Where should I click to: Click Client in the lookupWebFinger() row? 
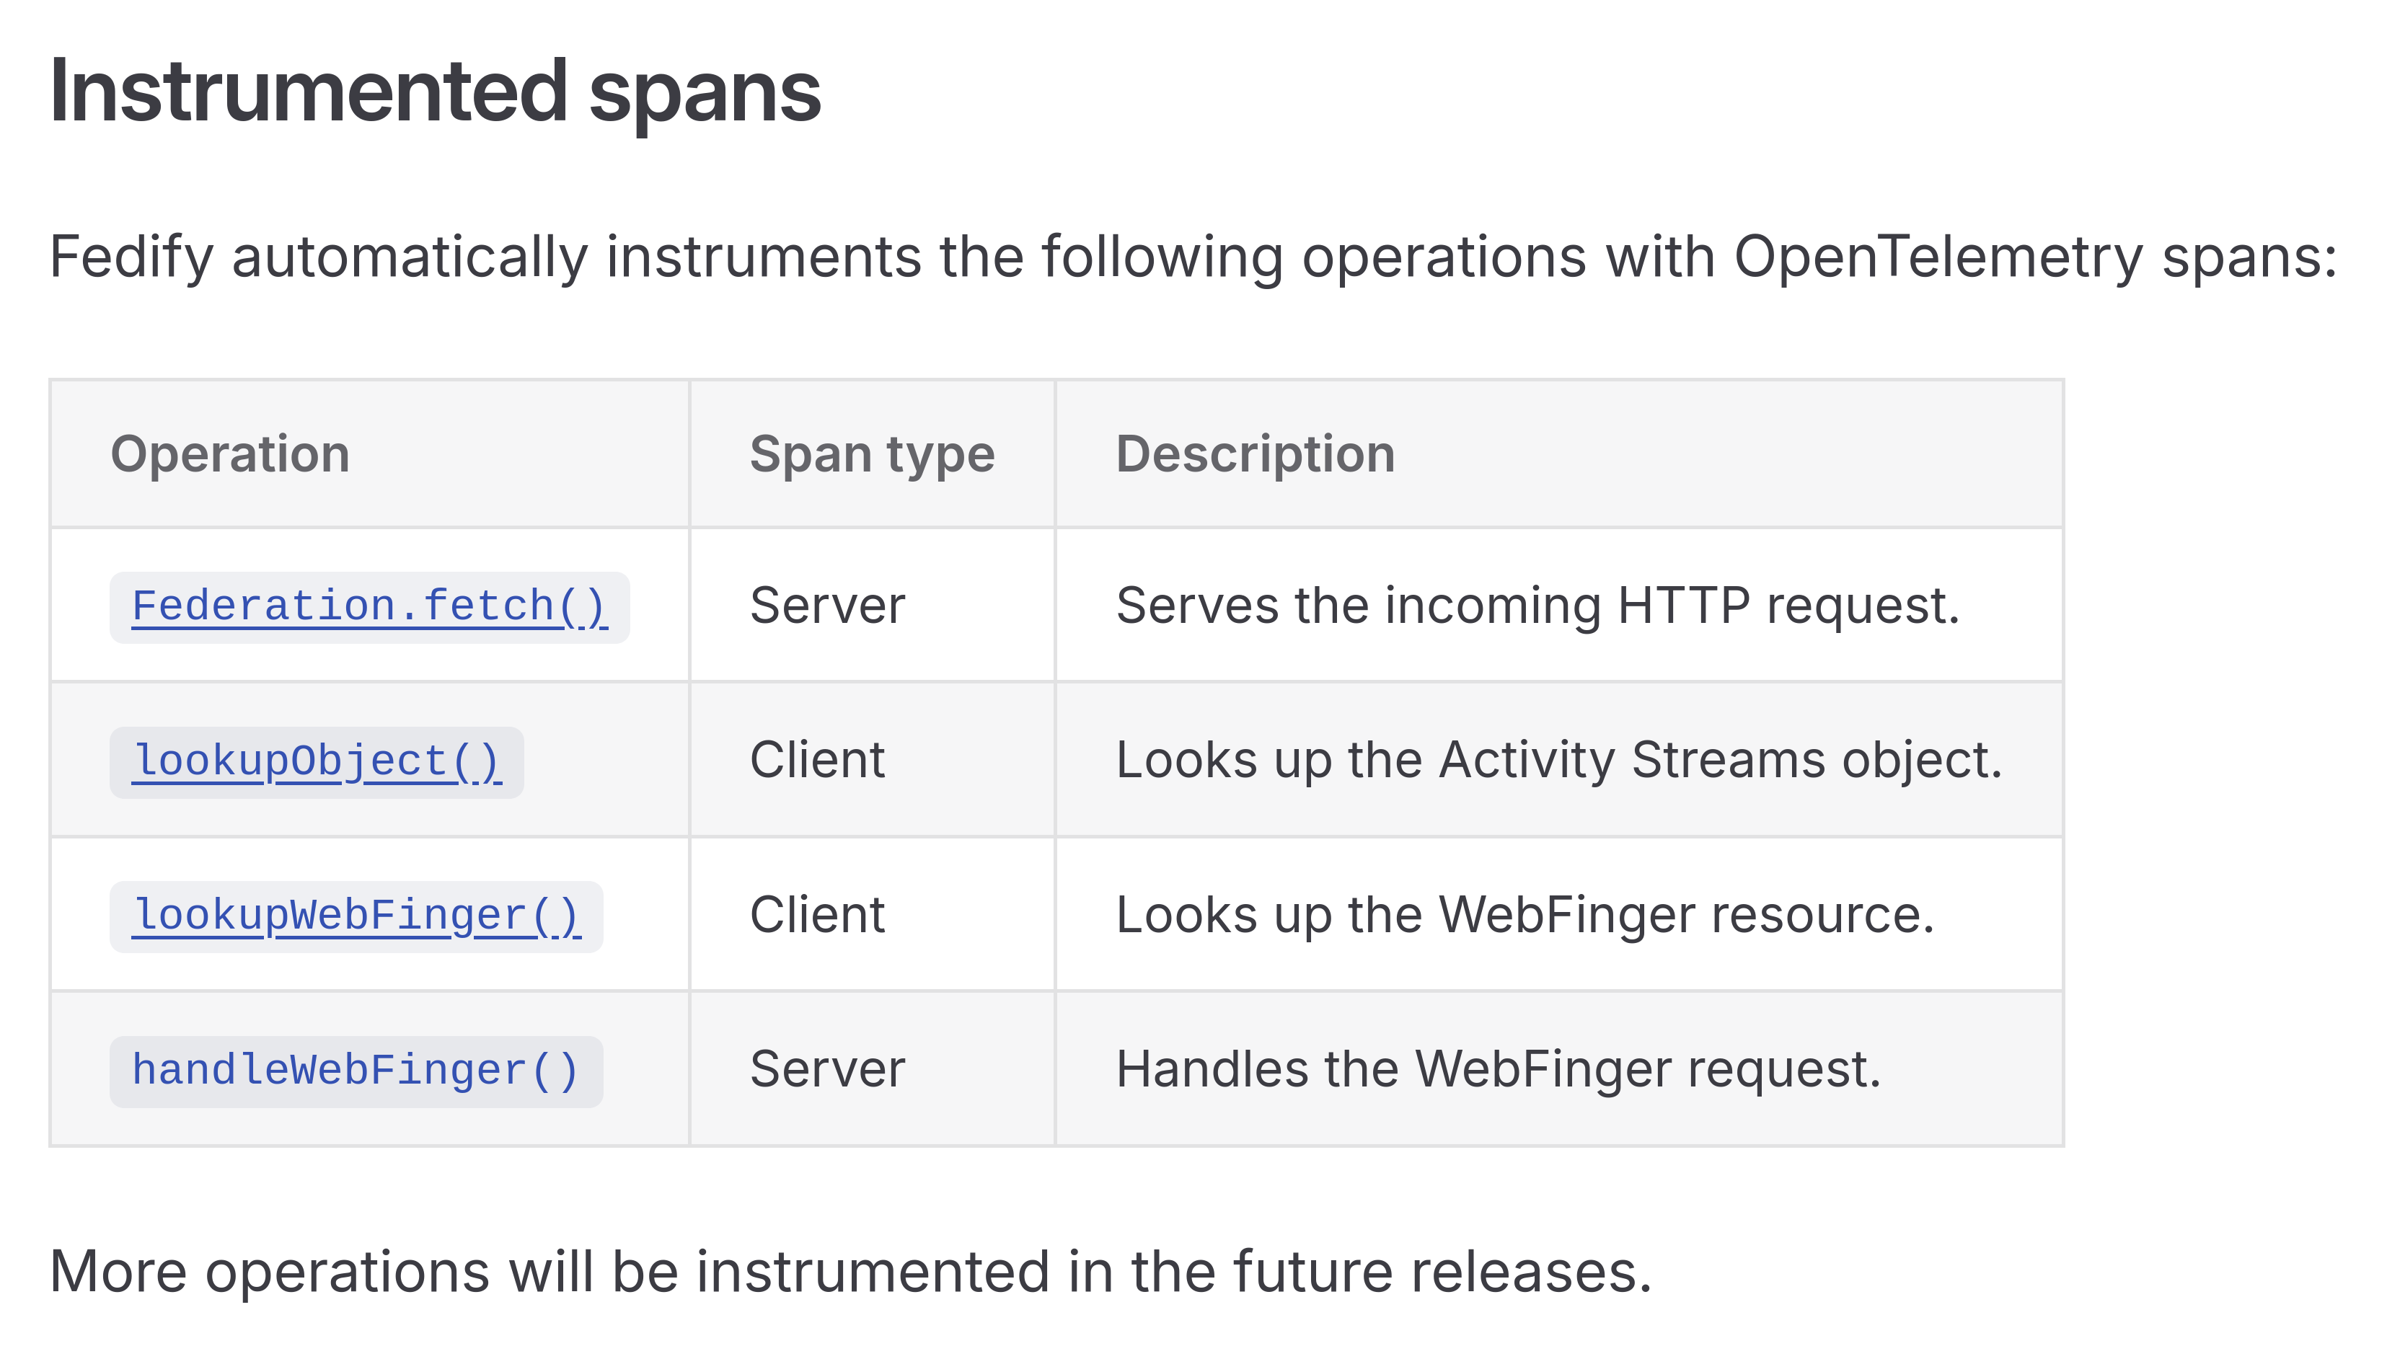[817, 915]
